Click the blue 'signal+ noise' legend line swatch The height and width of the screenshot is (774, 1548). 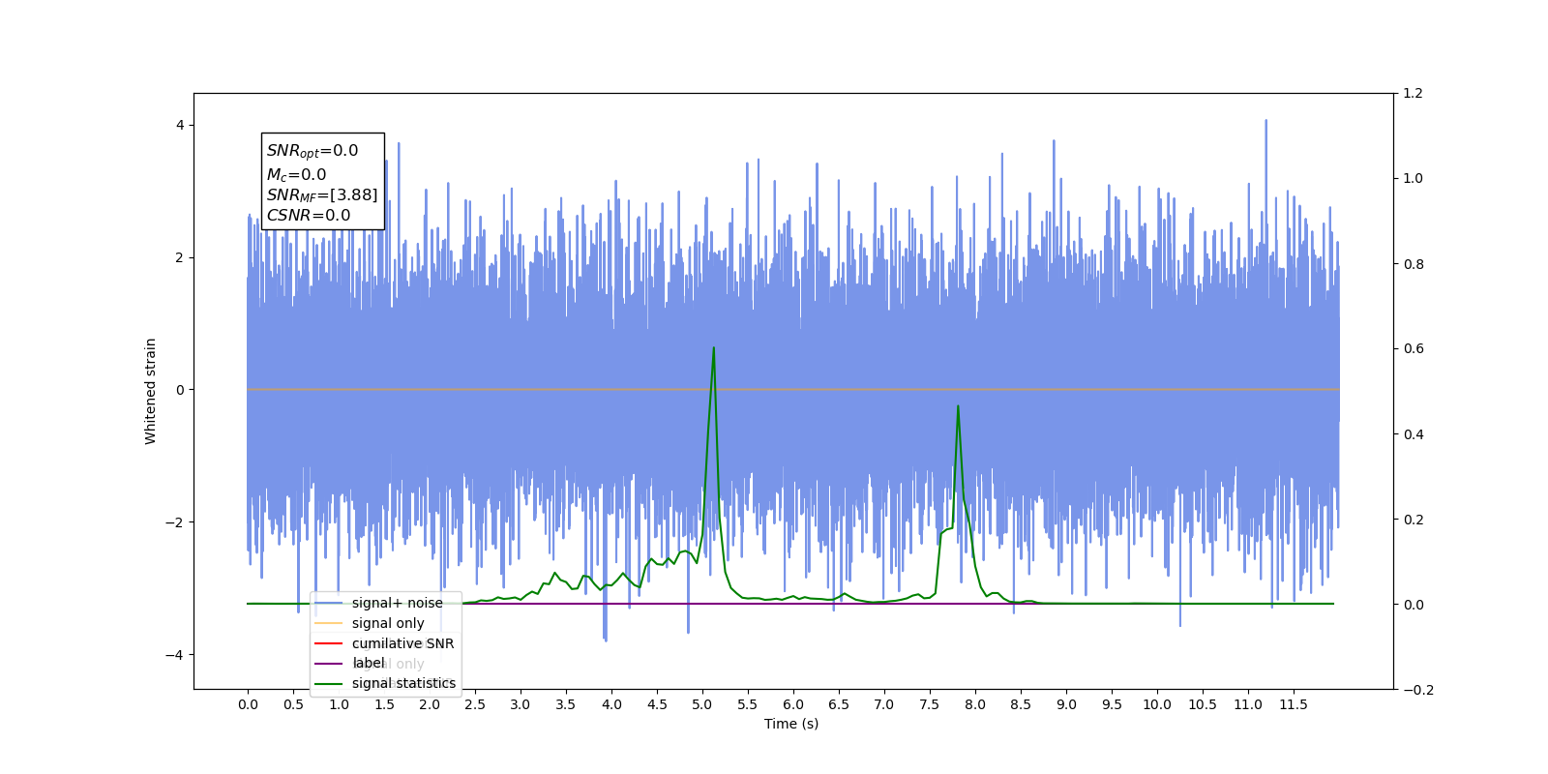(x=329, y=603)
